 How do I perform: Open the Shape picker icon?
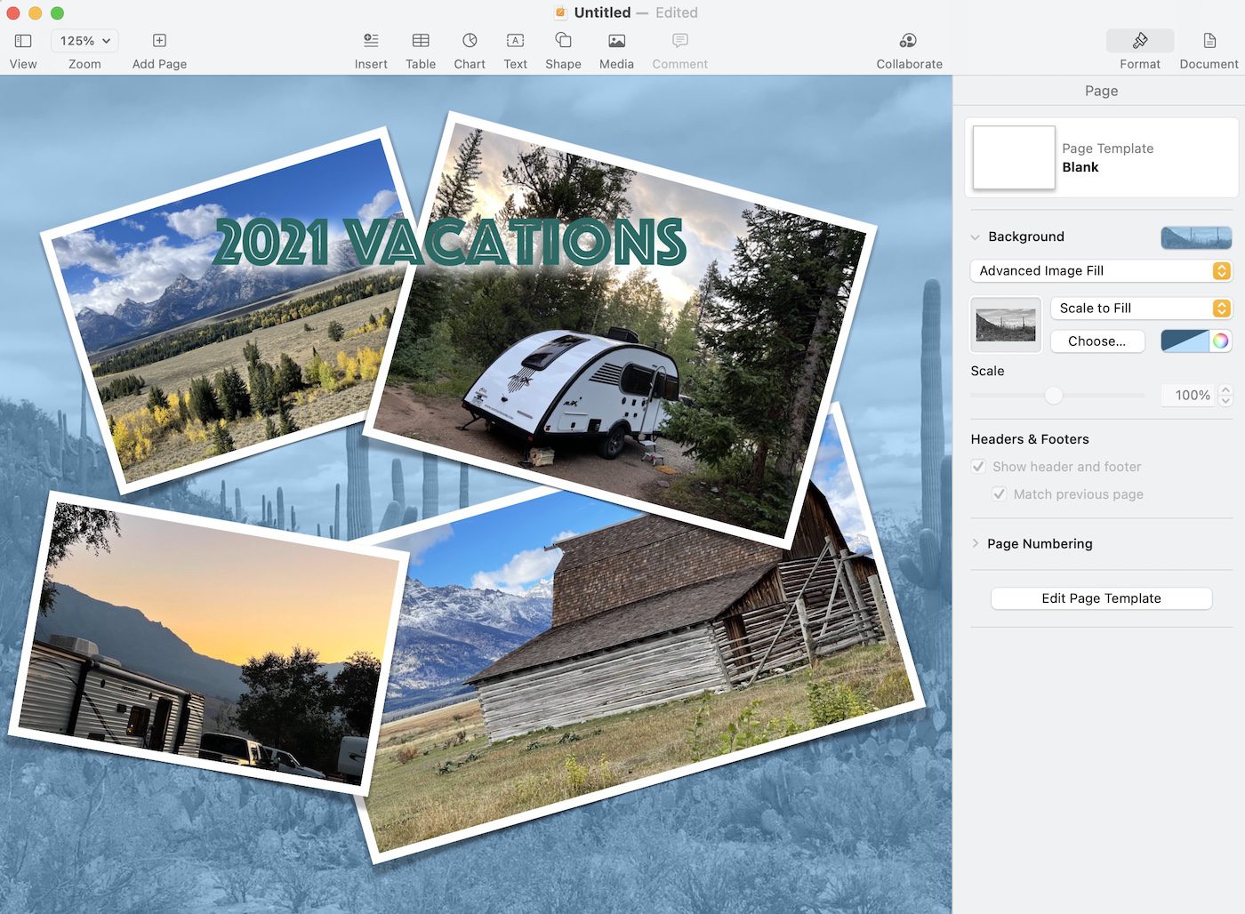(x=563, y=41)
